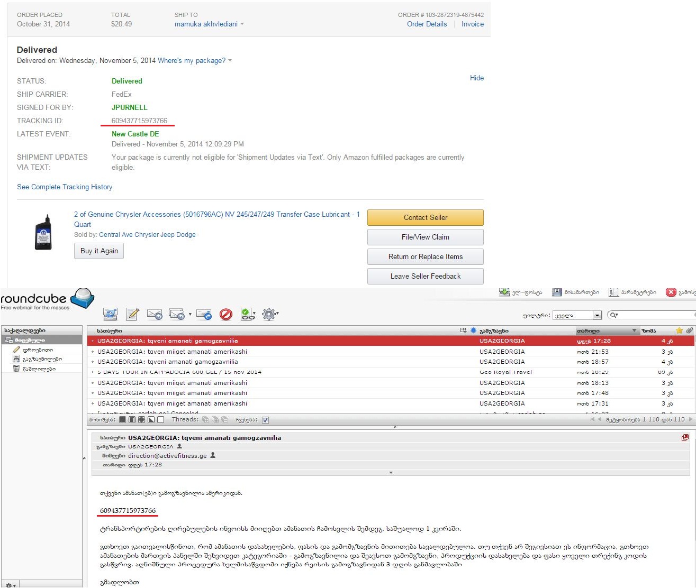Click the Hide link for tracking details
The image size is (696, 588).
click(x=477, y=78)
